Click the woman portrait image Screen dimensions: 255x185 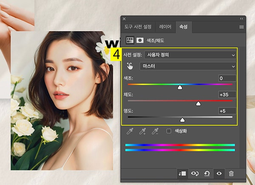pyautogui.click(x=62, y=101)
